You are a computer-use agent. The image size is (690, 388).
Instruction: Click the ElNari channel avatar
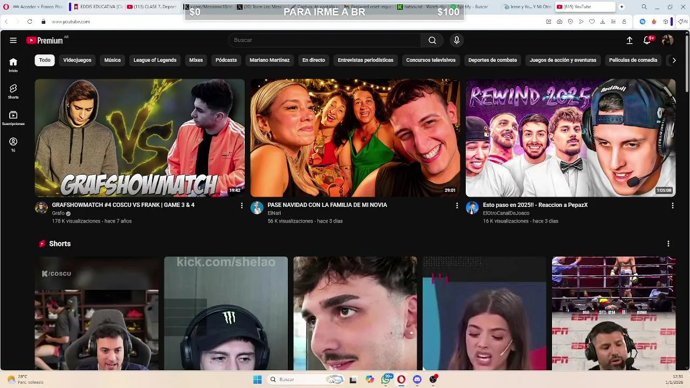tap(257, 208)
